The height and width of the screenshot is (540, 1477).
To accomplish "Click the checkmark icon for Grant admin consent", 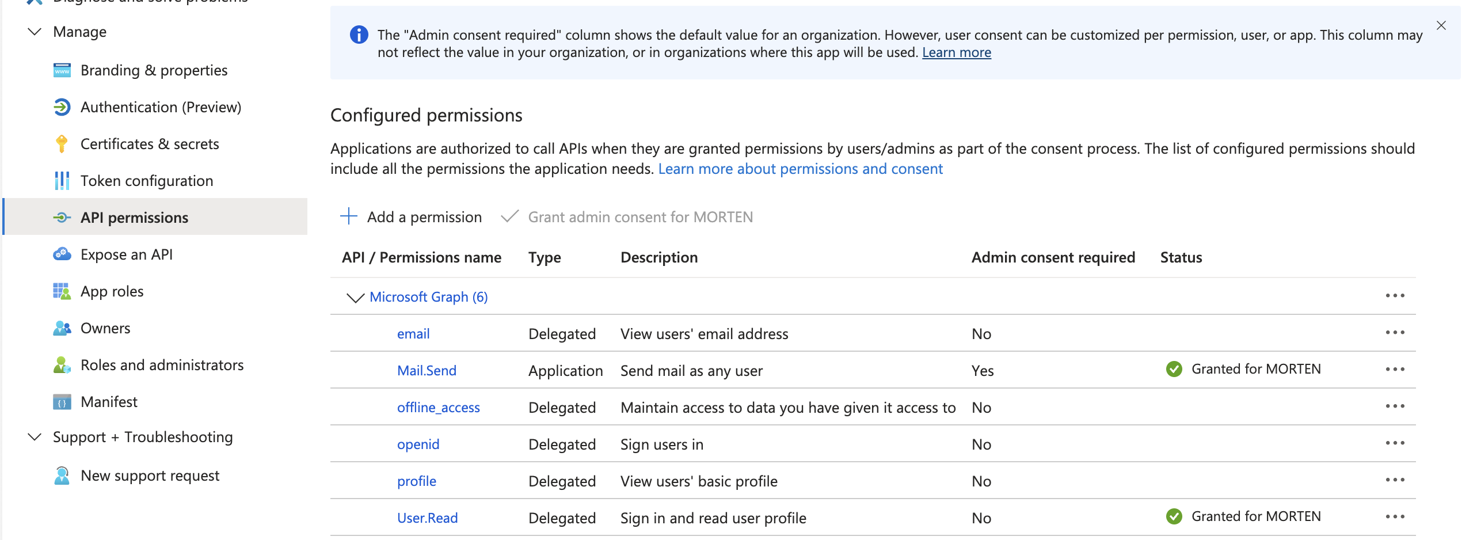I will [x=510, y=216].
